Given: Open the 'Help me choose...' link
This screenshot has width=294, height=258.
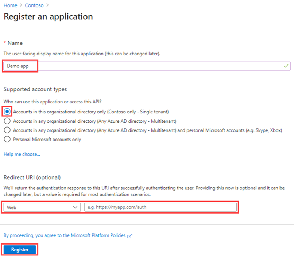Looking at the screenshot, I should [x=22, y=154].
